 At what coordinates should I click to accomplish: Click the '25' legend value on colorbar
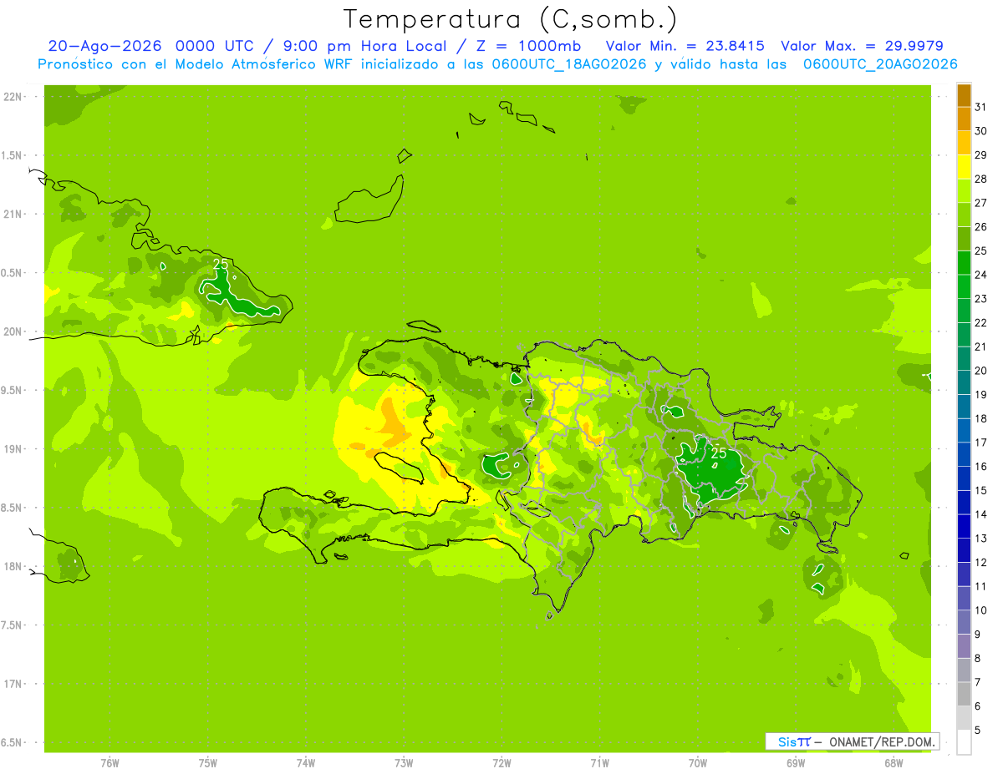tap(981, 250)
